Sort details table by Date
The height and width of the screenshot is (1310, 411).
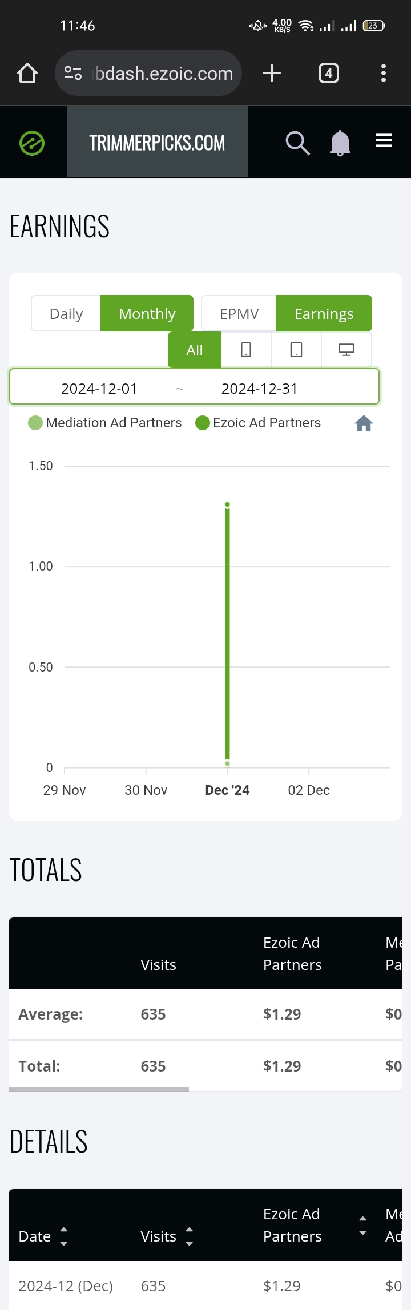[x=43, y=1236]
